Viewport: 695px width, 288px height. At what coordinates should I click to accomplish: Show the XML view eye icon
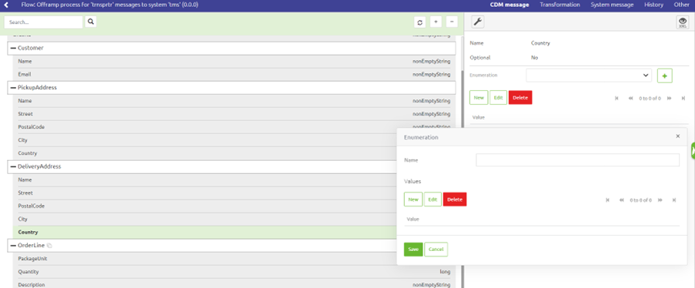(x=683, y=22)
